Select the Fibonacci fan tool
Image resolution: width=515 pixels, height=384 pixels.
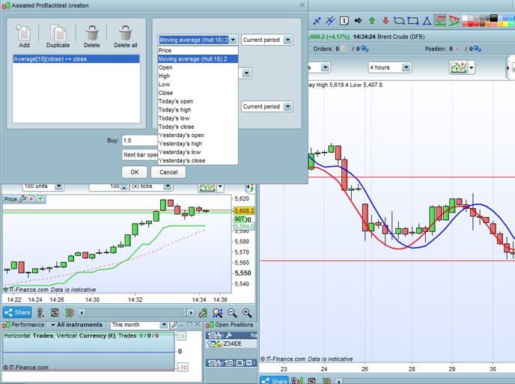[x=454, y=21]
